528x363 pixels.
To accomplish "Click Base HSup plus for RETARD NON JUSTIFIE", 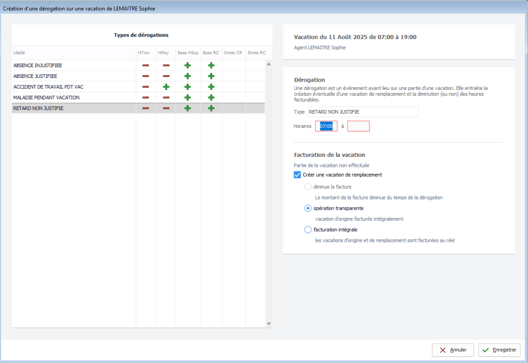I will (x=188, y=108).
